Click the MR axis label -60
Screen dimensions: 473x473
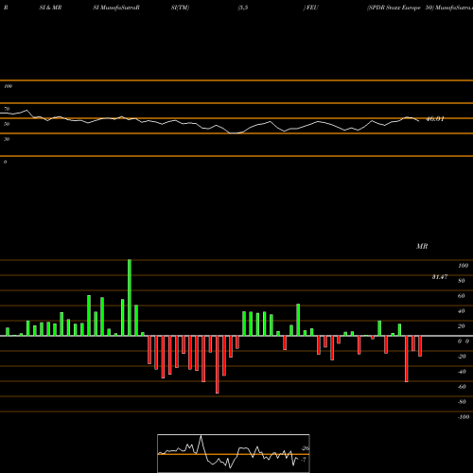[x=462, y=387]
